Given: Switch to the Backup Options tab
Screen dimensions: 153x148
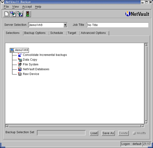Looking at the screenshot, I should (35, 33).
